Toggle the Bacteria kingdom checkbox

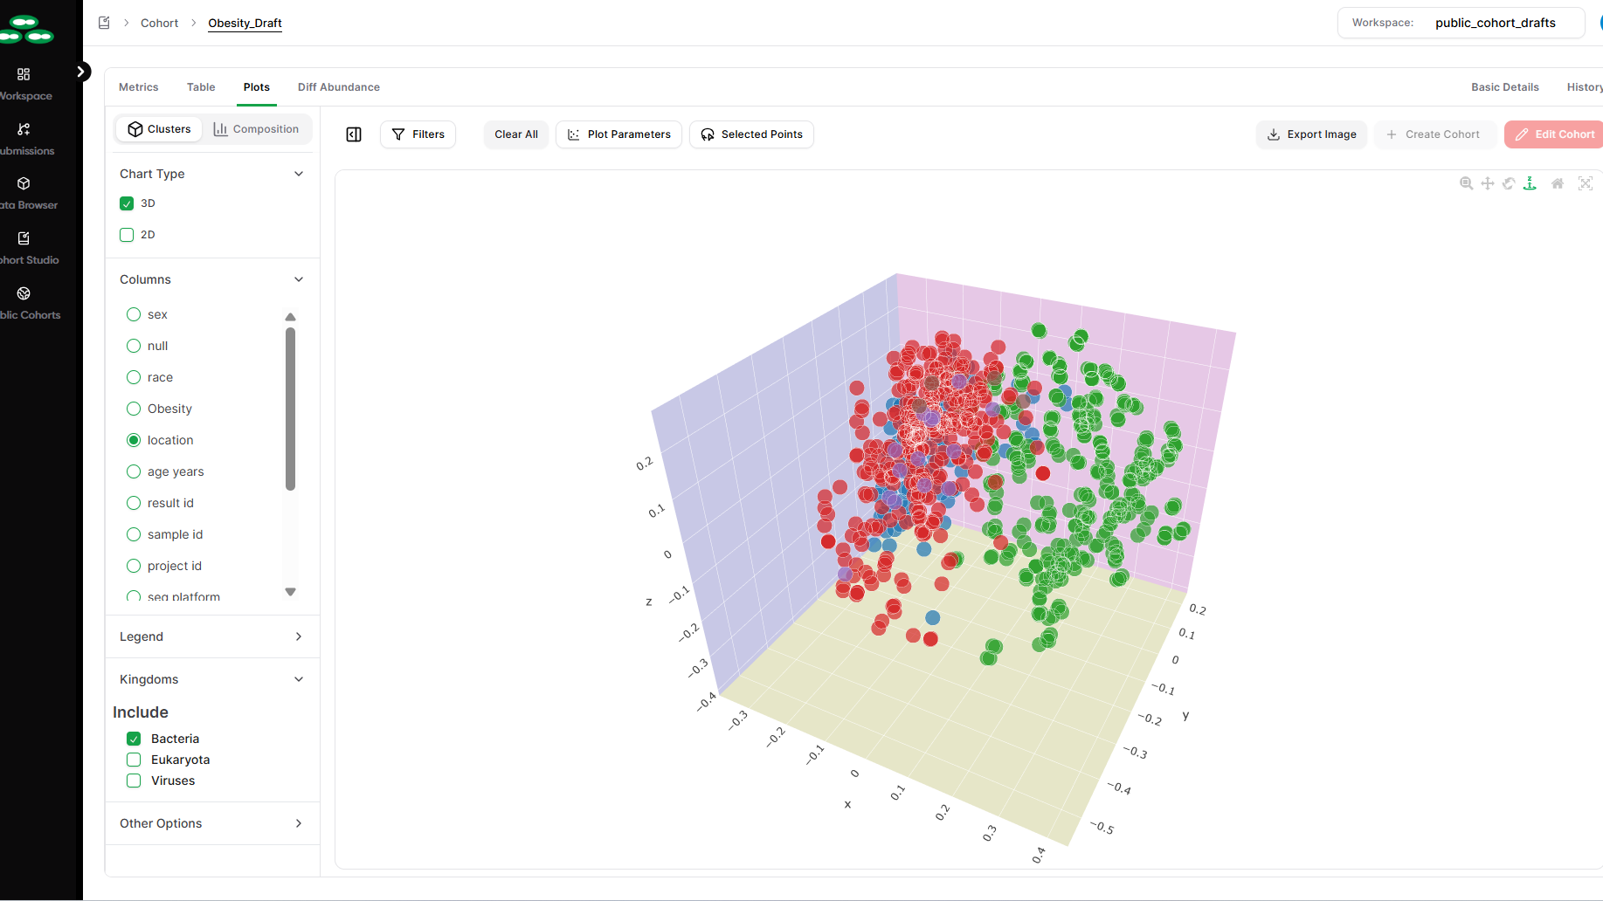pyautogui.click(x=134, y=739)
